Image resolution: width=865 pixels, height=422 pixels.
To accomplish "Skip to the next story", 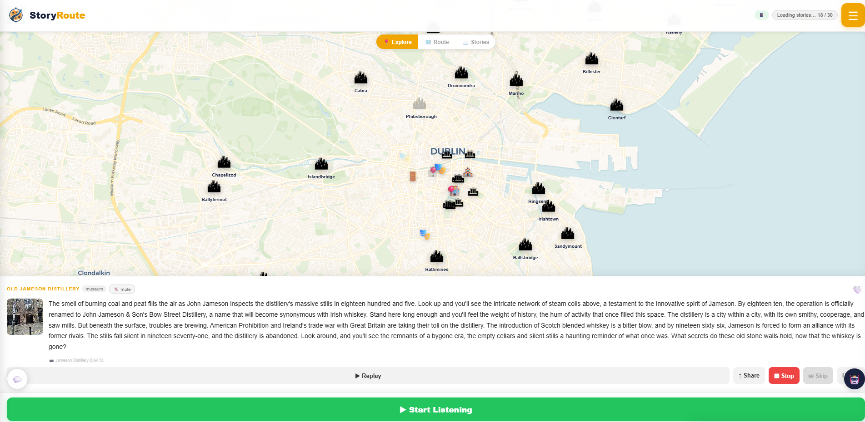I will pyautogui.click(x=818, y=376).
